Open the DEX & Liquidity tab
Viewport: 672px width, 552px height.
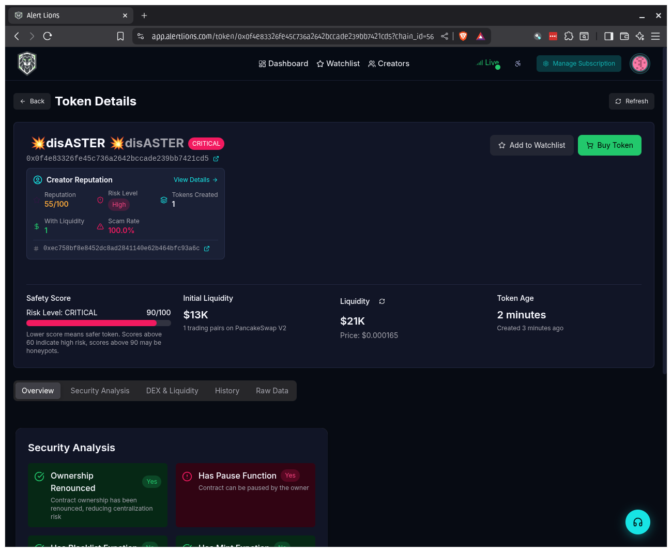[172, 391]
